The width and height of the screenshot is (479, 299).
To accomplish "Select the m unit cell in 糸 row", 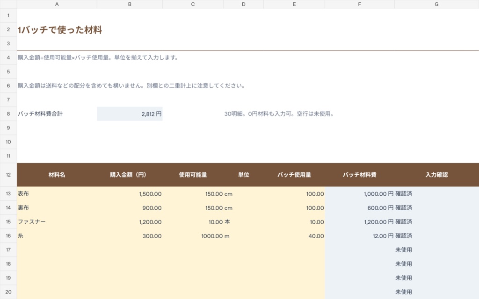I will [x=243, y=236].
